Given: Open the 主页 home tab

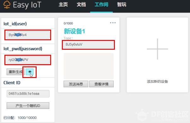Looking at the screenshot, I should pos(63,5).
